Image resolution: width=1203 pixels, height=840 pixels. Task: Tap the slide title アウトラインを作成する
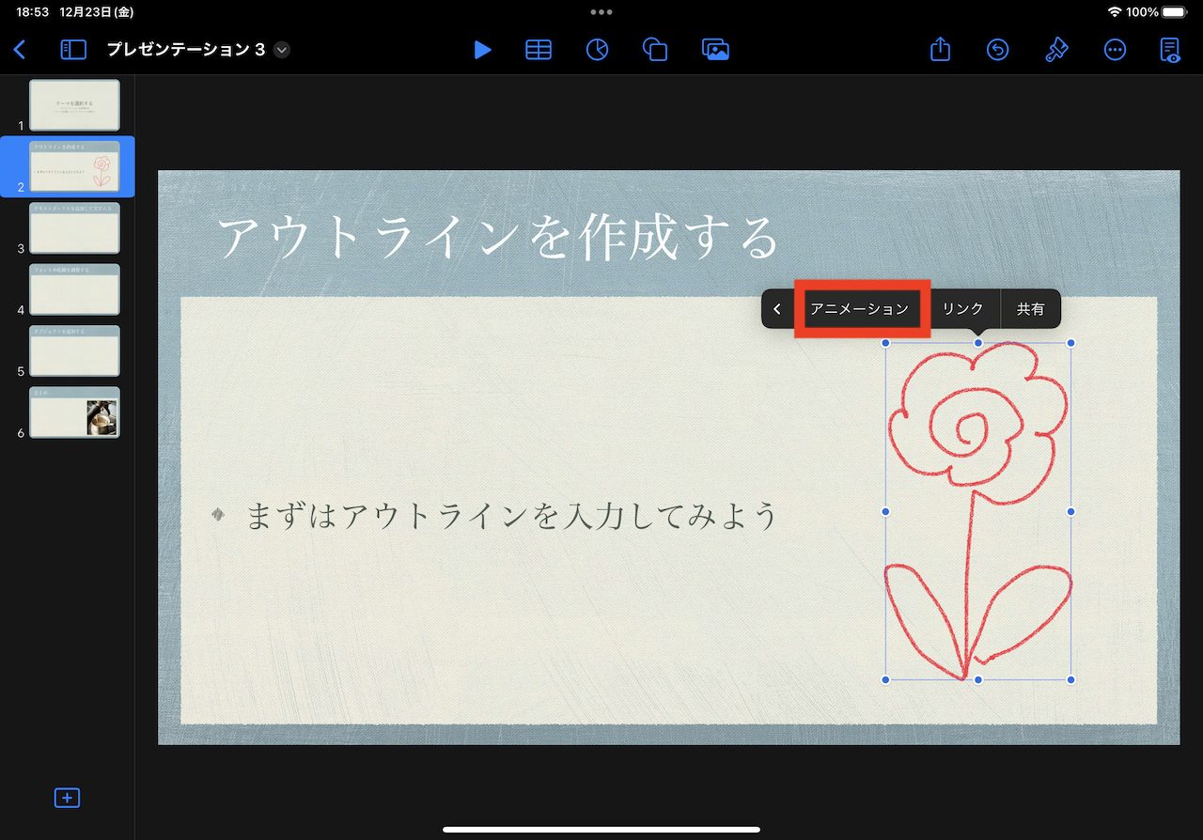(499, 238)
